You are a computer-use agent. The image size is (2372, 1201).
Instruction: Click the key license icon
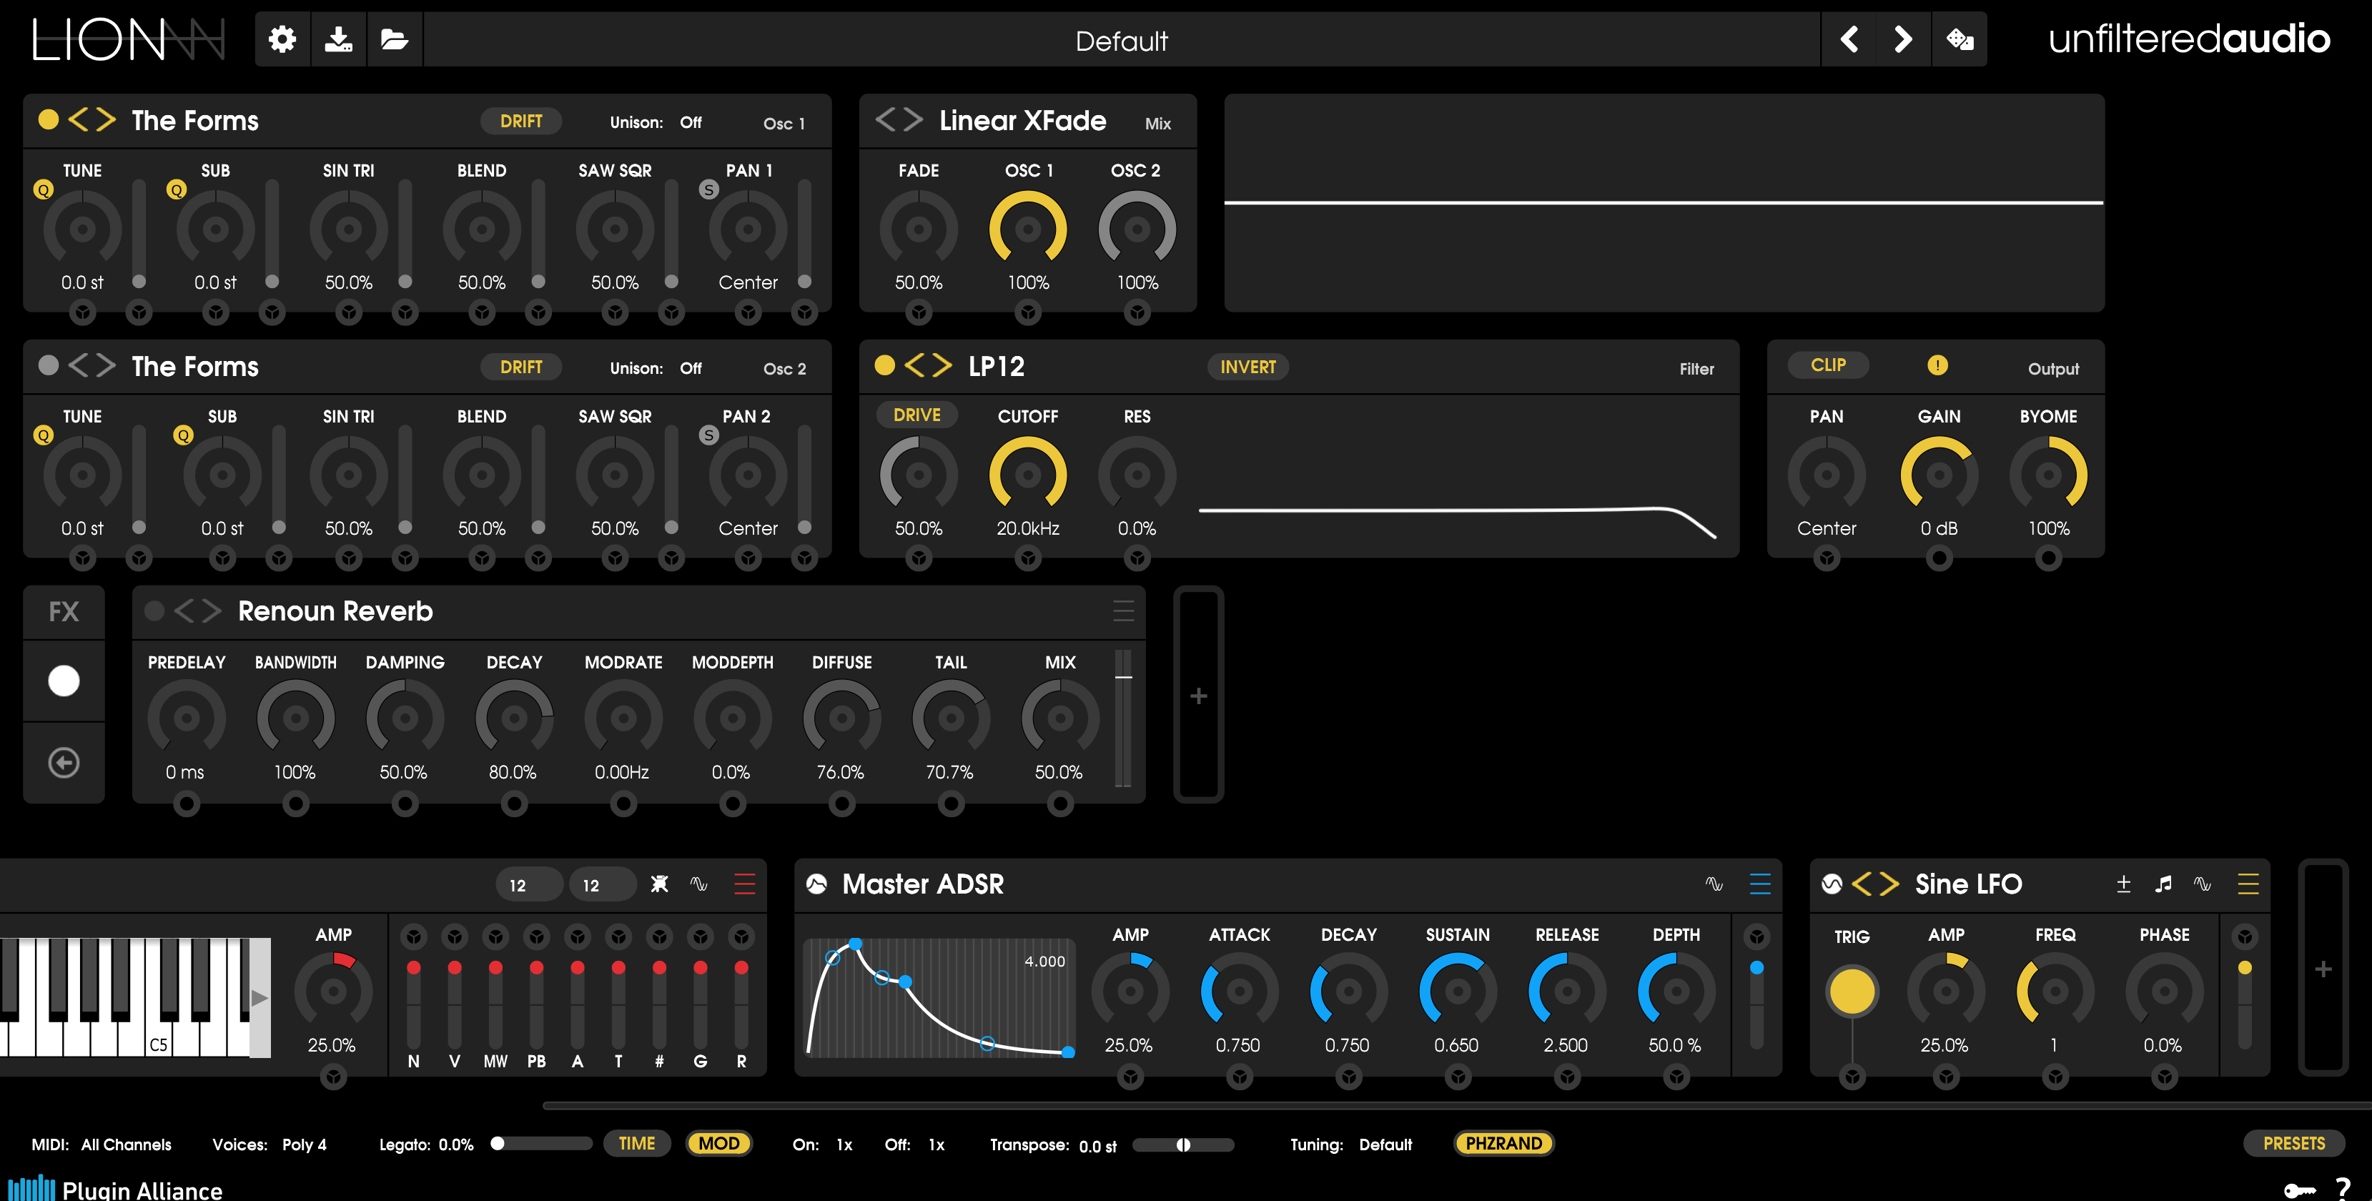[2301, 1190]
